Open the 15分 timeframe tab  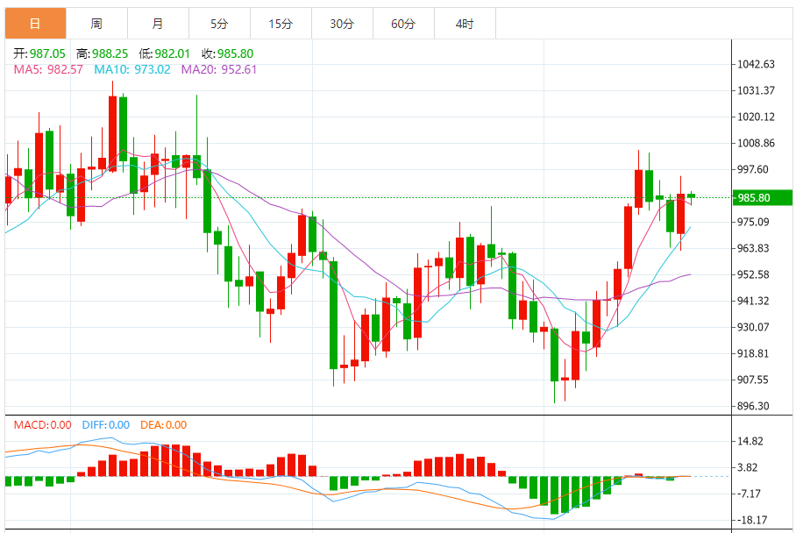pyautogui.click(x=281, y=24)
